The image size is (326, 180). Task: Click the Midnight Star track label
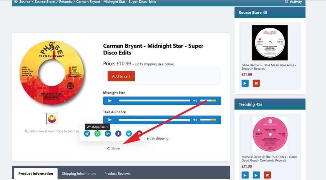(114, 93)
